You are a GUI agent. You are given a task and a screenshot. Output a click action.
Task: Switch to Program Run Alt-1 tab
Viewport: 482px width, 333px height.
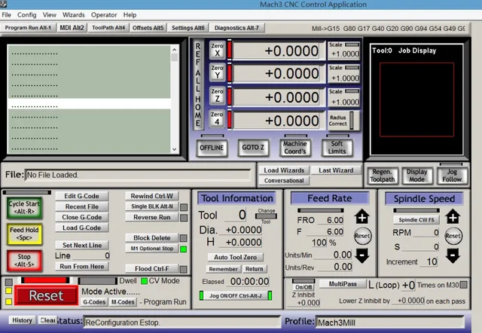[x=28, y=28]
